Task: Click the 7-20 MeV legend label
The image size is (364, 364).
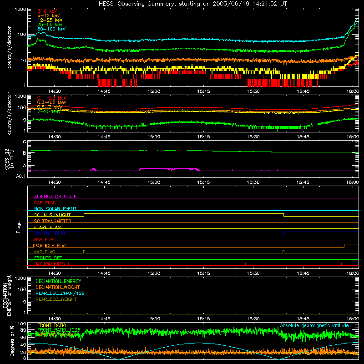Action: 49,111
